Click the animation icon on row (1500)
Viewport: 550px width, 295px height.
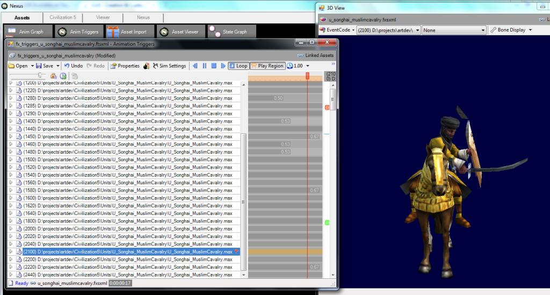tap(19, 160)
